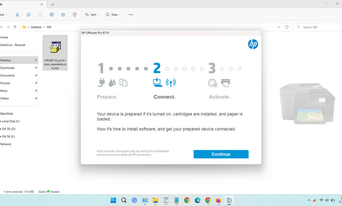Open the Sort dropdown in Explorer
This screenshot has height=206, width=342.
[92, 15]
